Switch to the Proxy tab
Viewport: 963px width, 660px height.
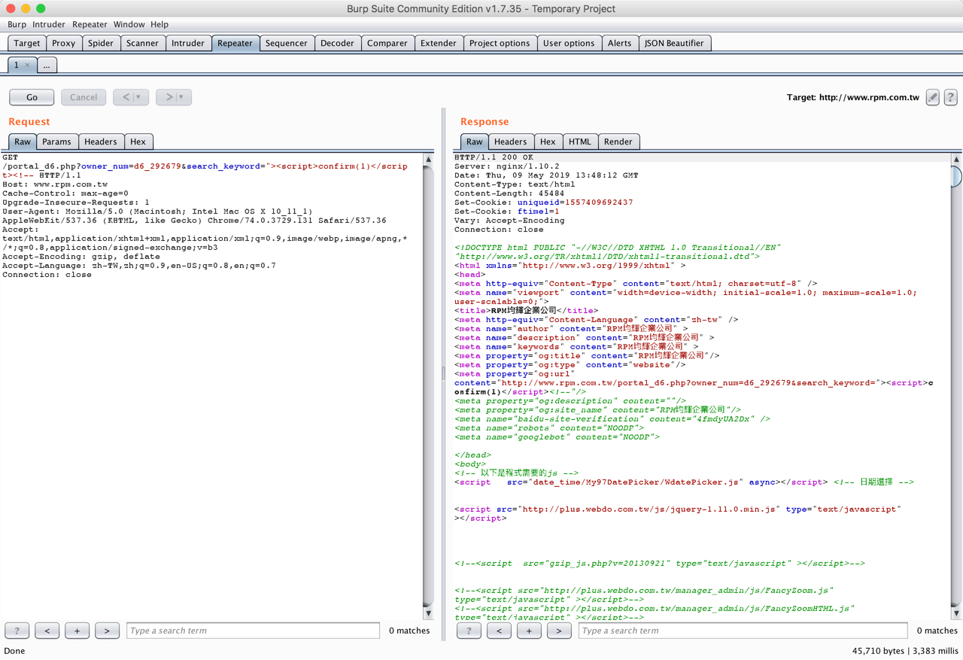[x=64, y=43]
